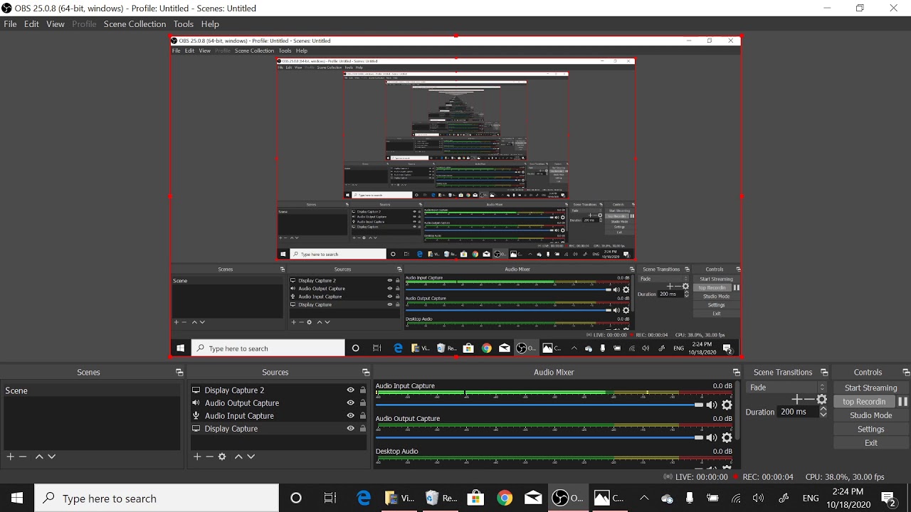Open Microsoft Store from the bottom Windows taskbar
Image resolution: width=911 pixels, height=512 pixels.
coord(475,498)
